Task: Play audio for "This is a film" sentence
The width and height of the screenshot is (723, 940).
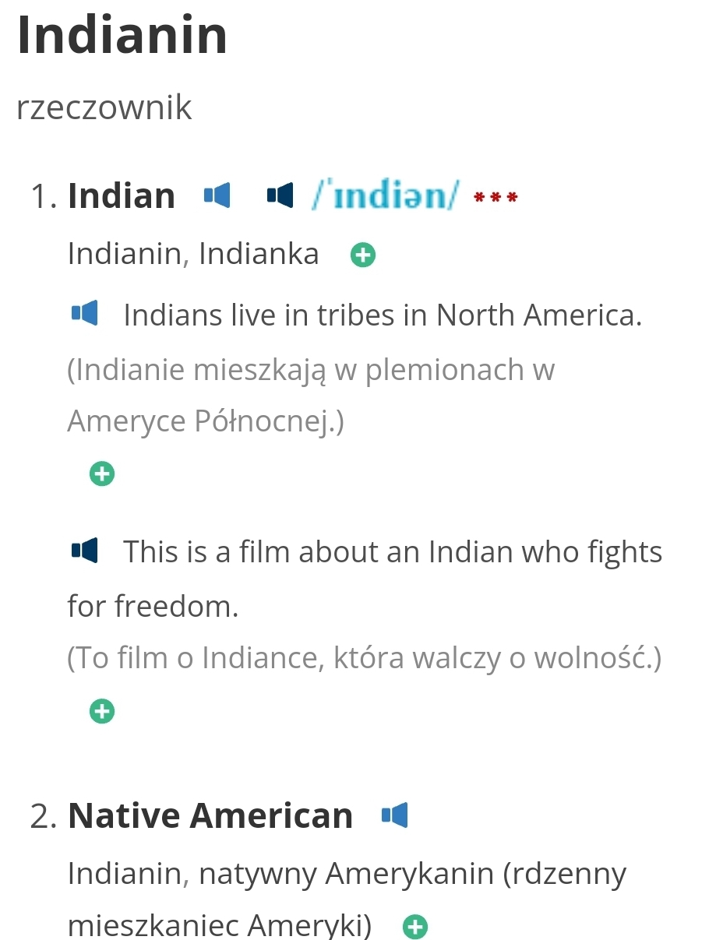Action: point(84,551)
